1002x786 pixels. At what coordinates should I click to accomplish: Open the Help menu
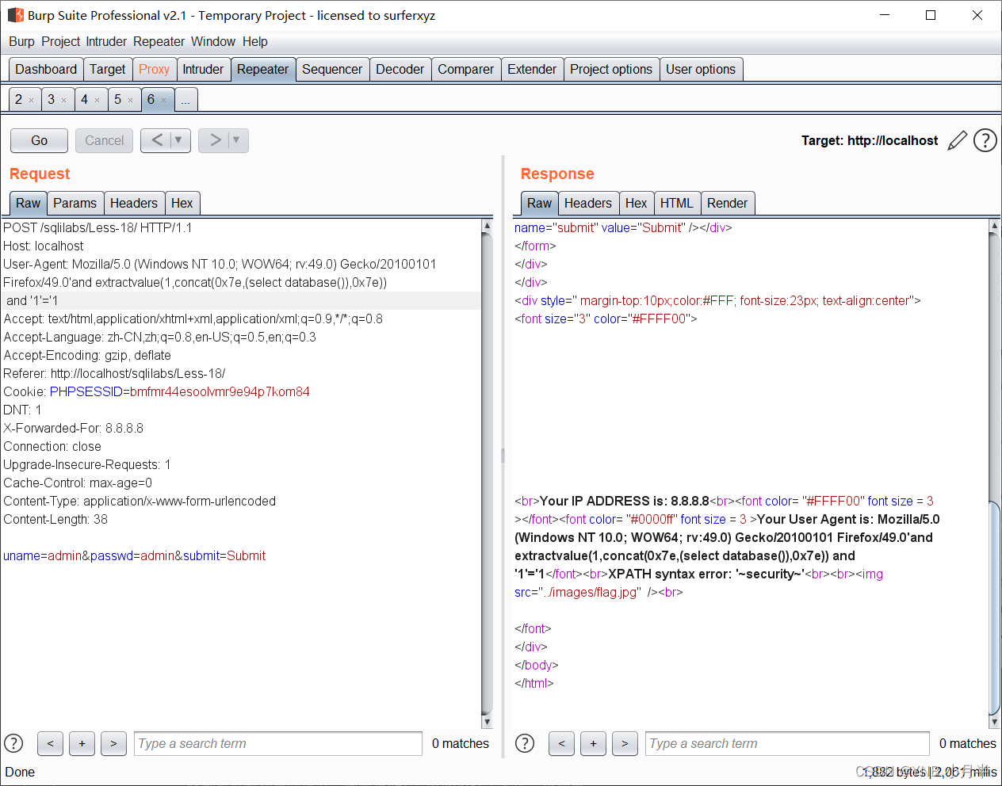click(x=254, y=41)
